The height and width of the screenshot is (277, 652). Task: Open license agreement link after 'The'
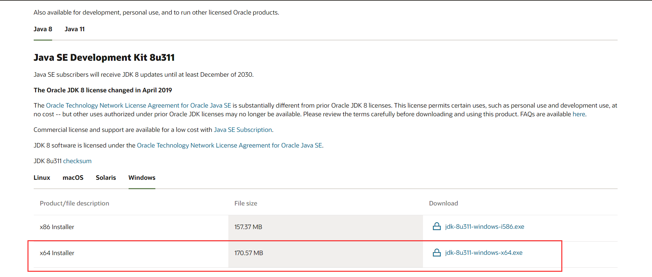tap(139, 106)
